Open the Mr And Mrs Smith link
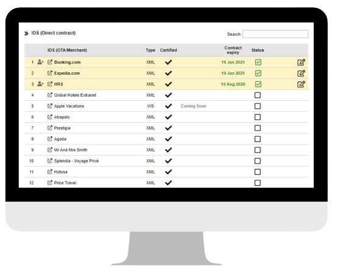 point(71,149)
